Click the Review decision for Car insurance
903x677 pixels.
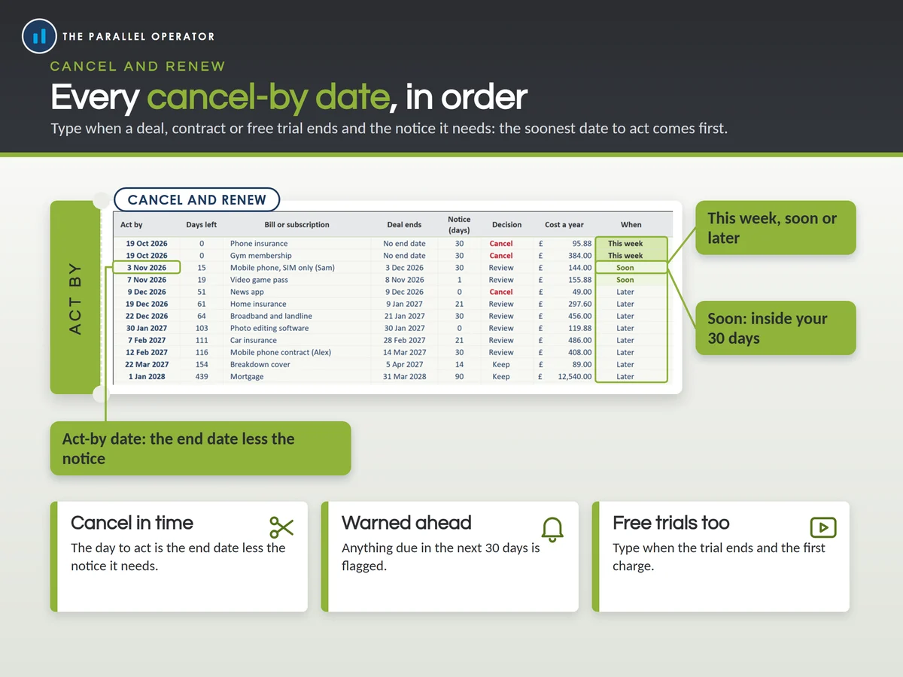(501, 340)
